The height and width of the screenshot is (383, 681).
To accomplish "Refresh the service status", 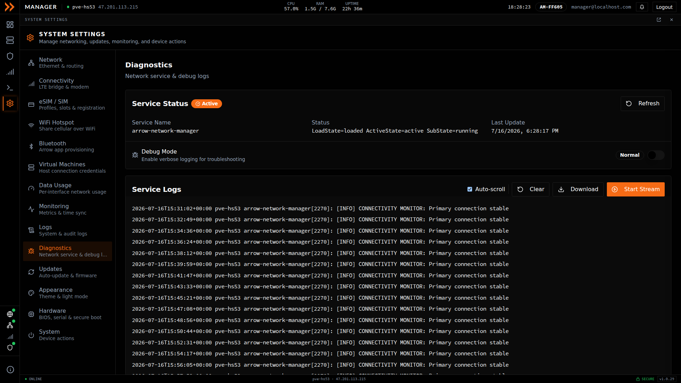I will [x=642, y=104].
